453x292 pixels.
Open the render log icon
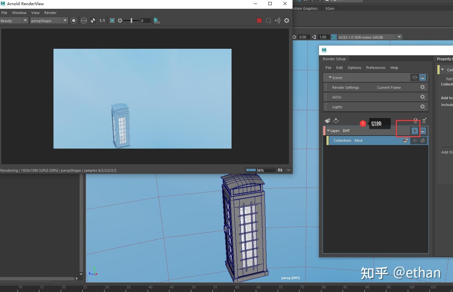pos(157,21)
